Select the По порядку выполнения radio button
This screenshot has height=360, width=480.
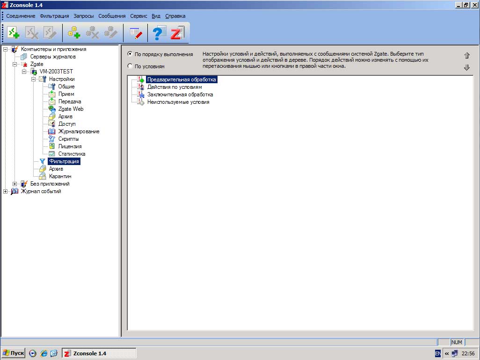coord(130,53)
